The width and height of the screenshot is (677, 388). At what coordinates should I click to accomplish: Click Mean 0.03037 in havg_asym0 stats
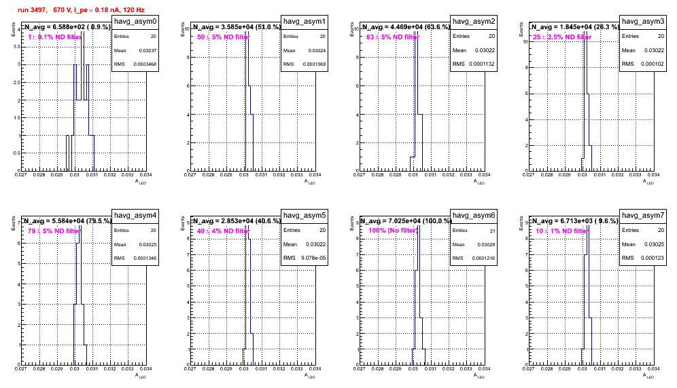135,50
